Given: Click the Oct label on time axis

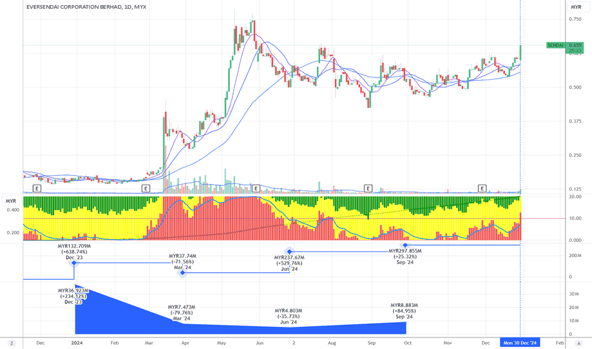Looking at the screenshot, I should tap(408, 343).
